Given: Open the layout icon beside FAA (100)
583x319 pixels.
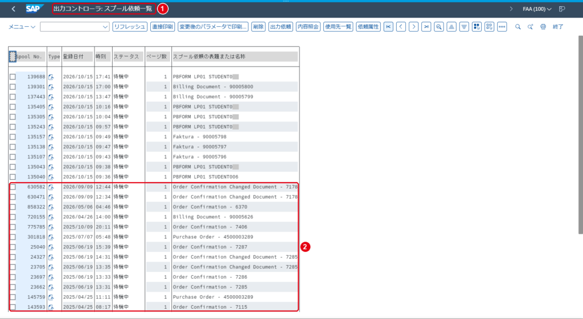Looking at the screenshot, I should (x=562, y=9).
